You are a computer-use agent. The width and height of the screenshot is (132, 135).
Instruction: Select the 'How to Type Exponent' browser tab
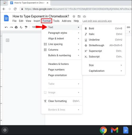29,3
